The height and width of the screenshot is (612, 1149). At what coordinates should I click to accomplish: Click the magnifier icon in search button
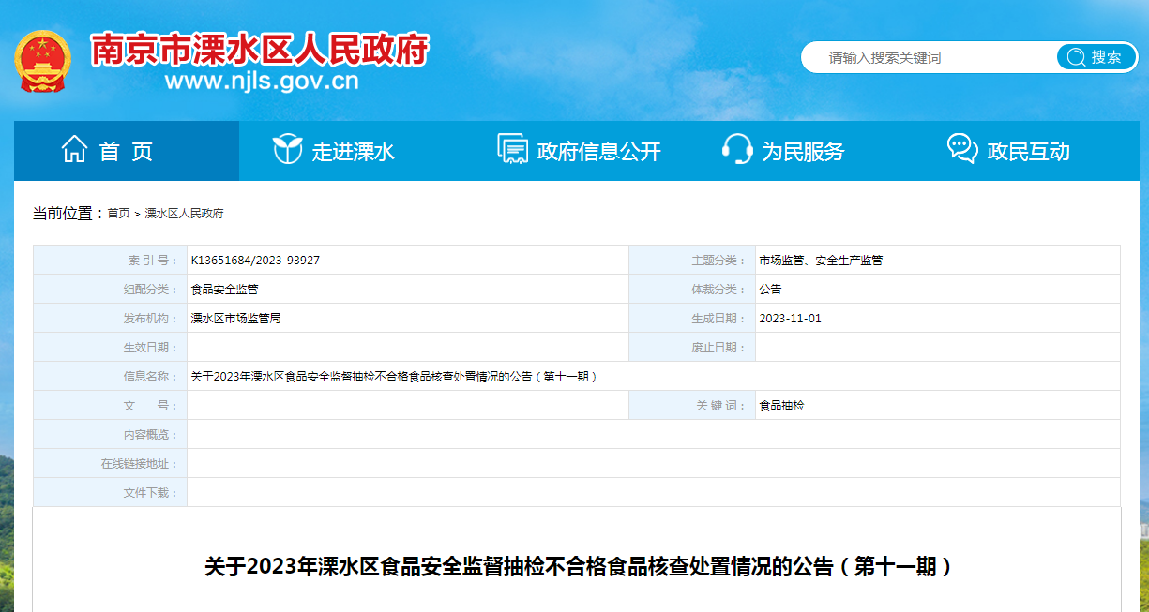click(x=1075, y=57)
